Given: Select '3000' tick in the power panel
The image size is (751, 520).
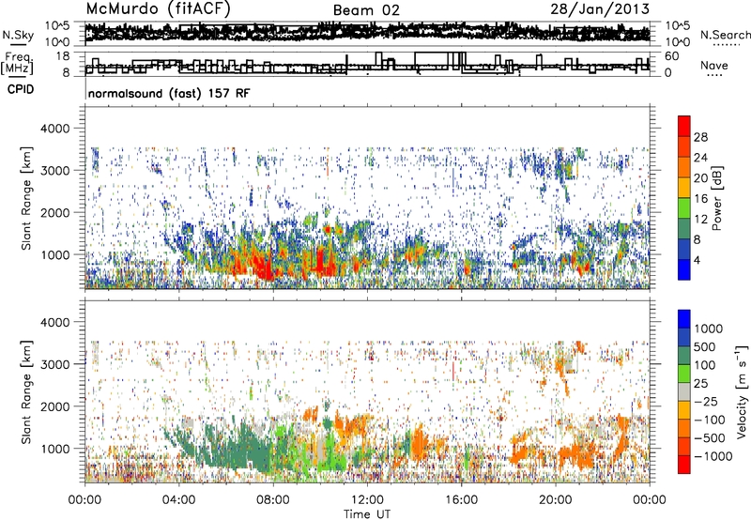Looking at the screenshot, I should tap(55, 171).
